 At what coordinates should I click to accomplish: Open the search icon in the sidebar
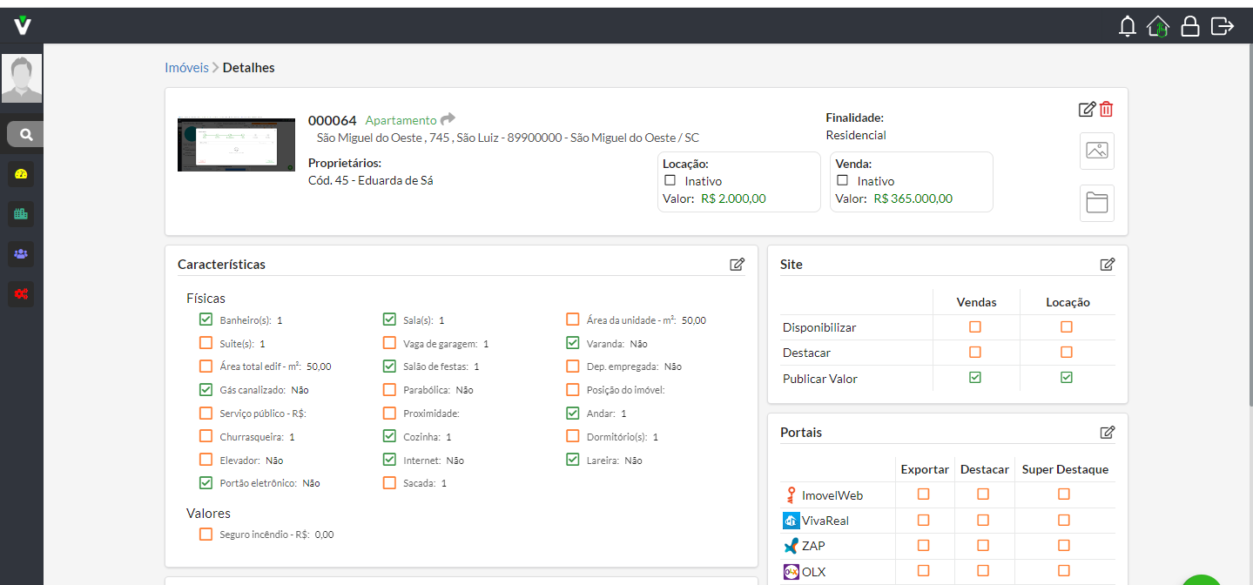point(26,134)
